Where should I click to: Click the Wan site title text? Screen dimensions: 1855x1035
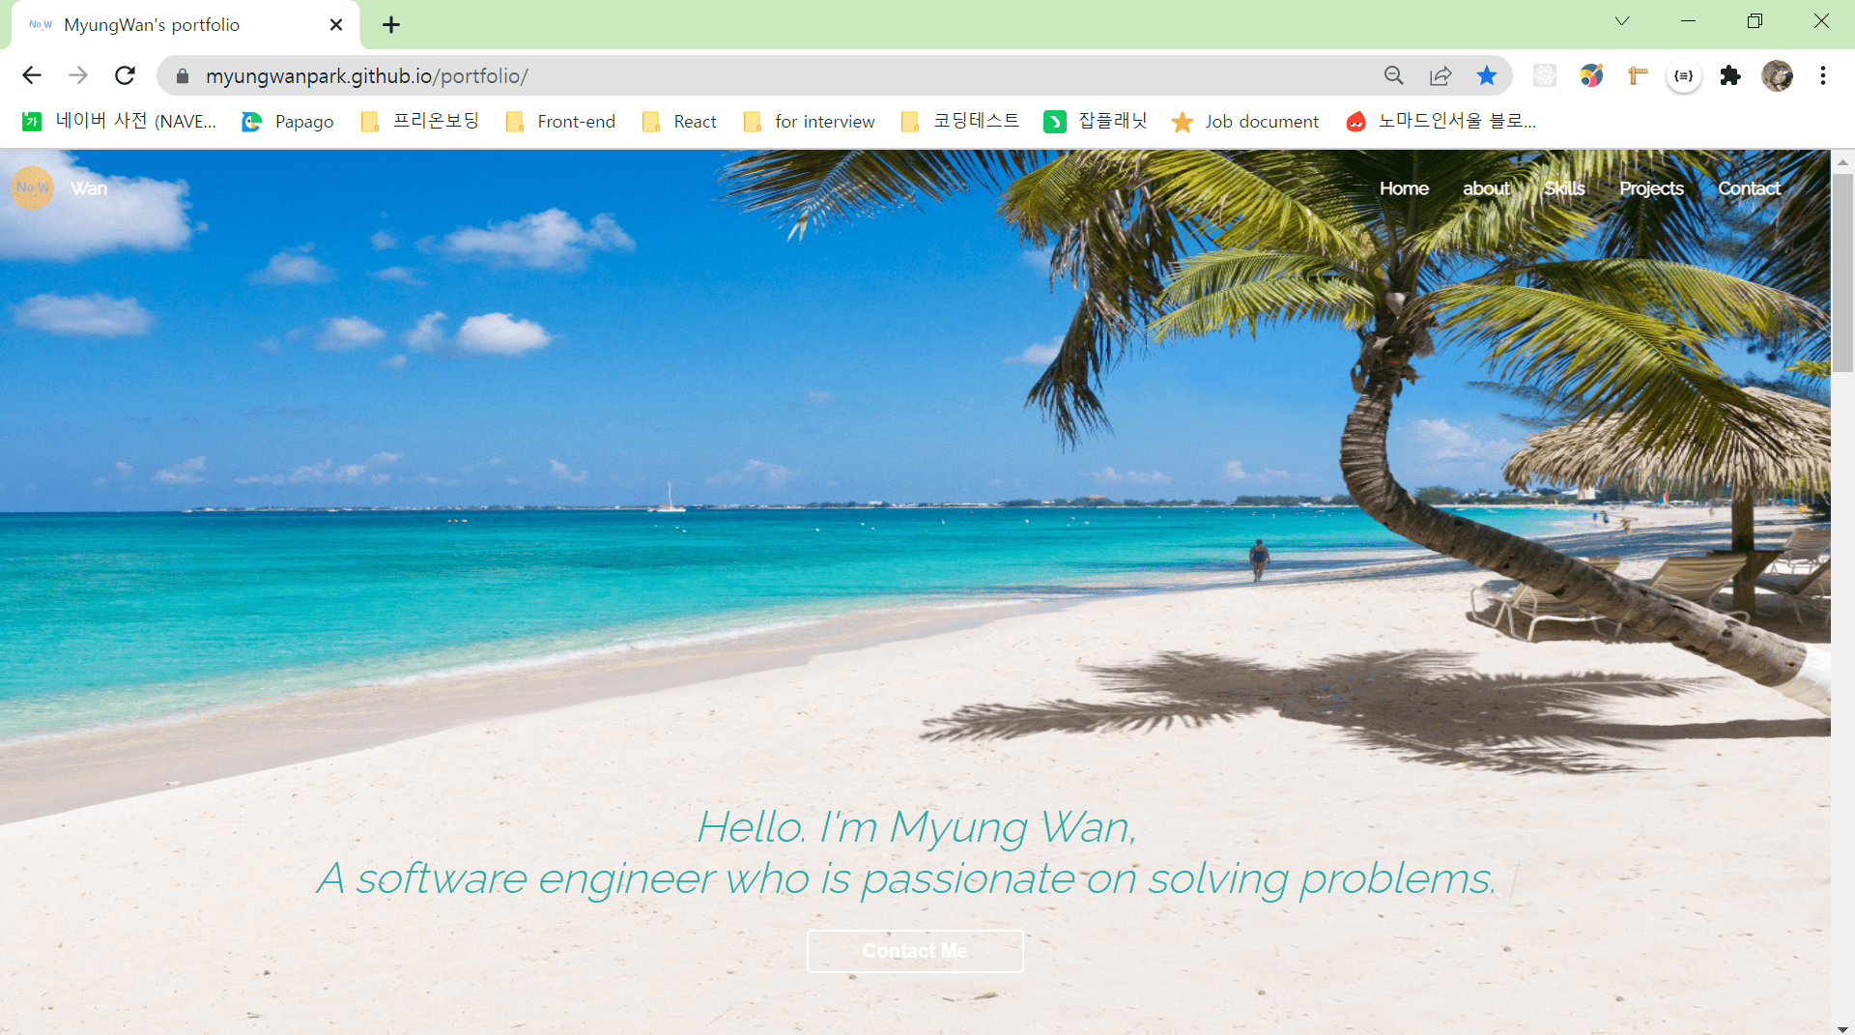coord(89,188)
